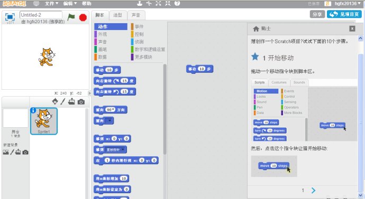Choose backdrop from library icon

[x=6, y=152]
